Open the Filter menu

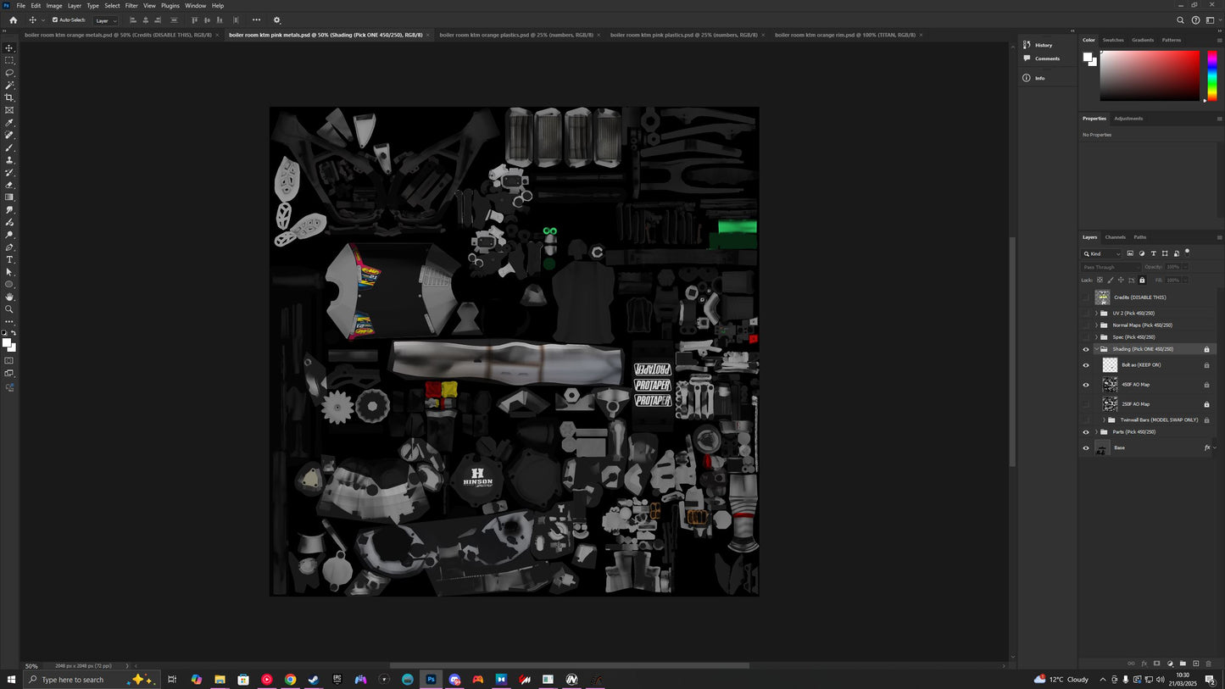(131, 6)
